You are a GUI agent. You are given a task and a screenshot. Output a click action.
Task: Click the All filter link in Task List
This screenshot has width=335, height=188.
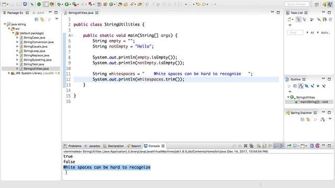tap(312, 32)
